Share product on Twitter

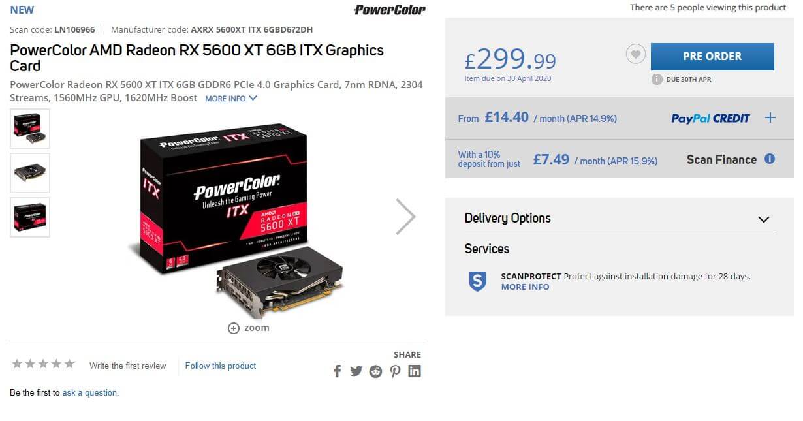356,371
